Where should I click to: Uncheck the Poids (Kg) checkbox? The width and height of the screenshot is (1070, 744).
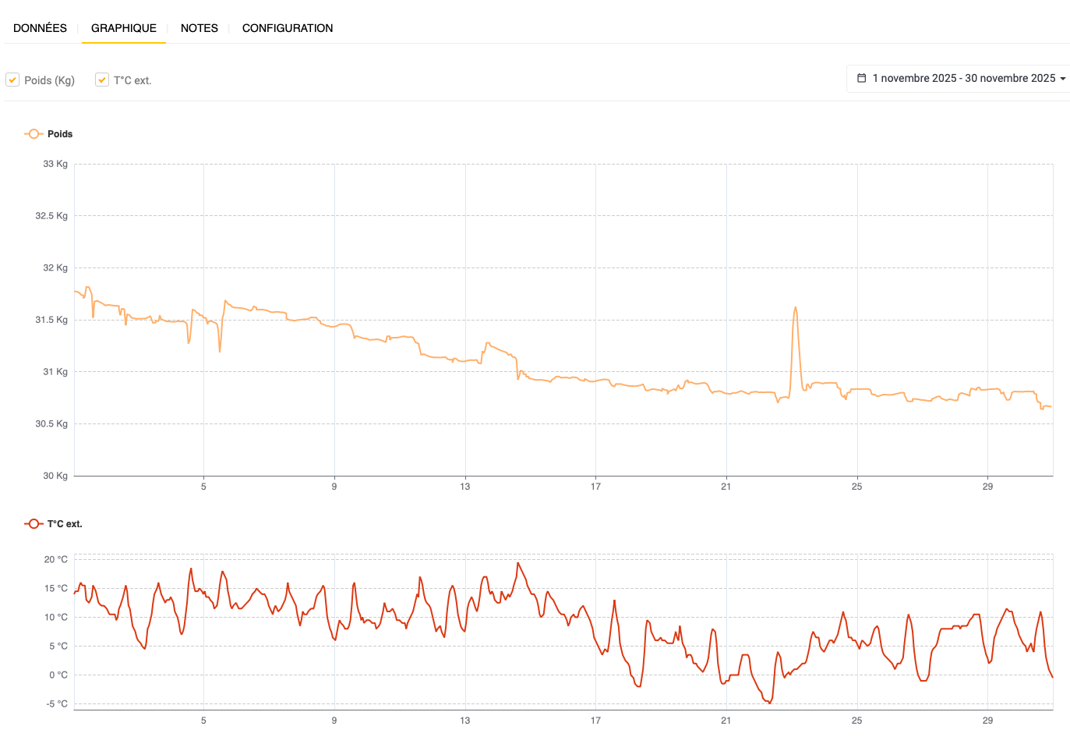click(12, 80)
